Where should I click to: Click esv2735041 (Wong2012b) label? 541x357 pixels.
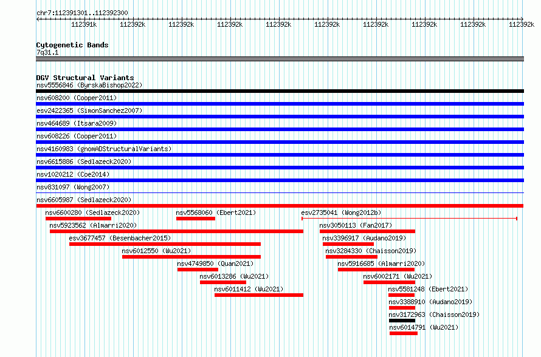click(x=341, y=212)
